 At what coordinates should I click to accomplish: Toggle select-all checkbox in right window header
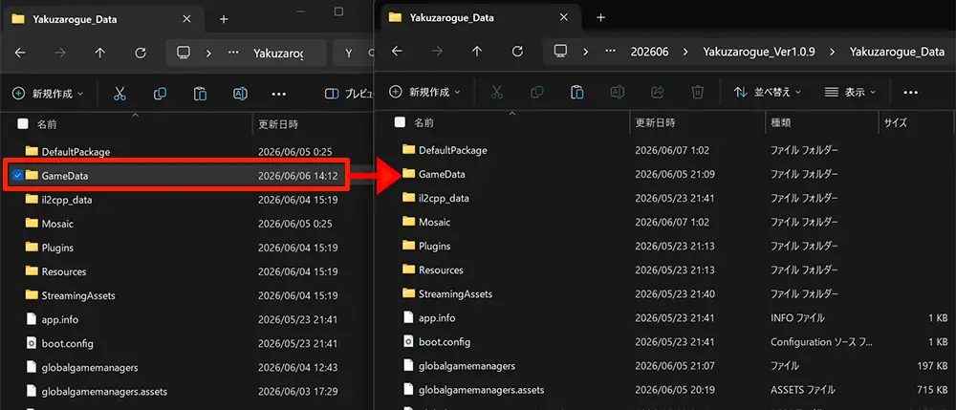click(400, 122)
